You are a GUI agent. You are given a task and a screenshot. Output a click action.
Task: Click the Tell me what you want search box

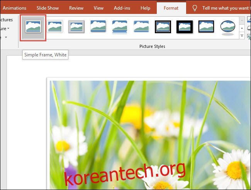pyautogui.click(x=227, y=8)
